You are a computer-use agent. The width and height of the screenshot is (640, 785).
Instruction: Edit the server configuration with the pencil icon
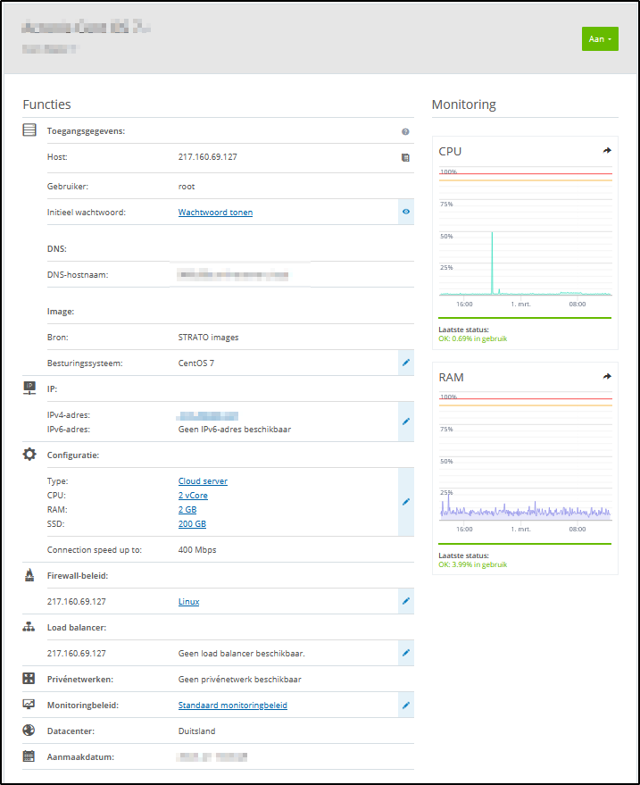[405, 502]
